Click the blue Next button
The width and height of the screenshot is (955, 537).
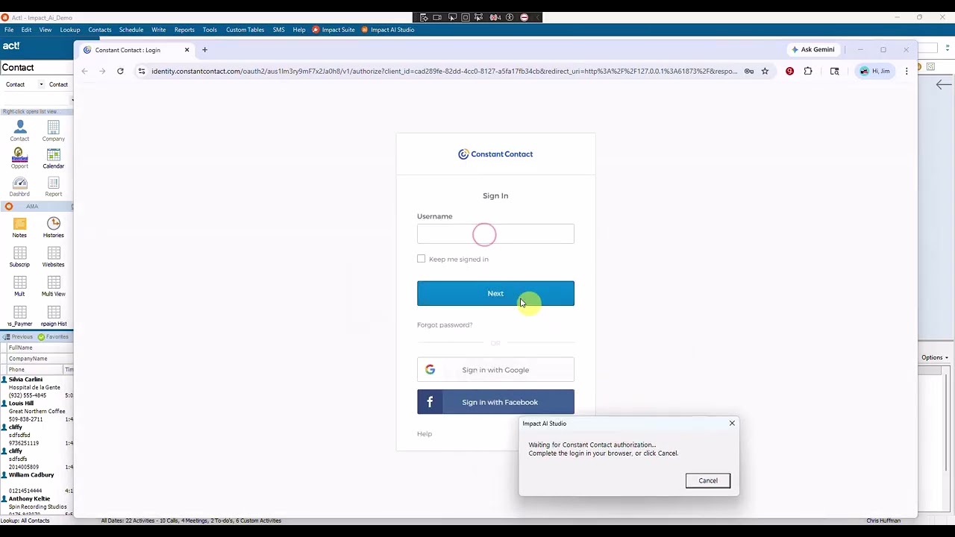point(495,293)
